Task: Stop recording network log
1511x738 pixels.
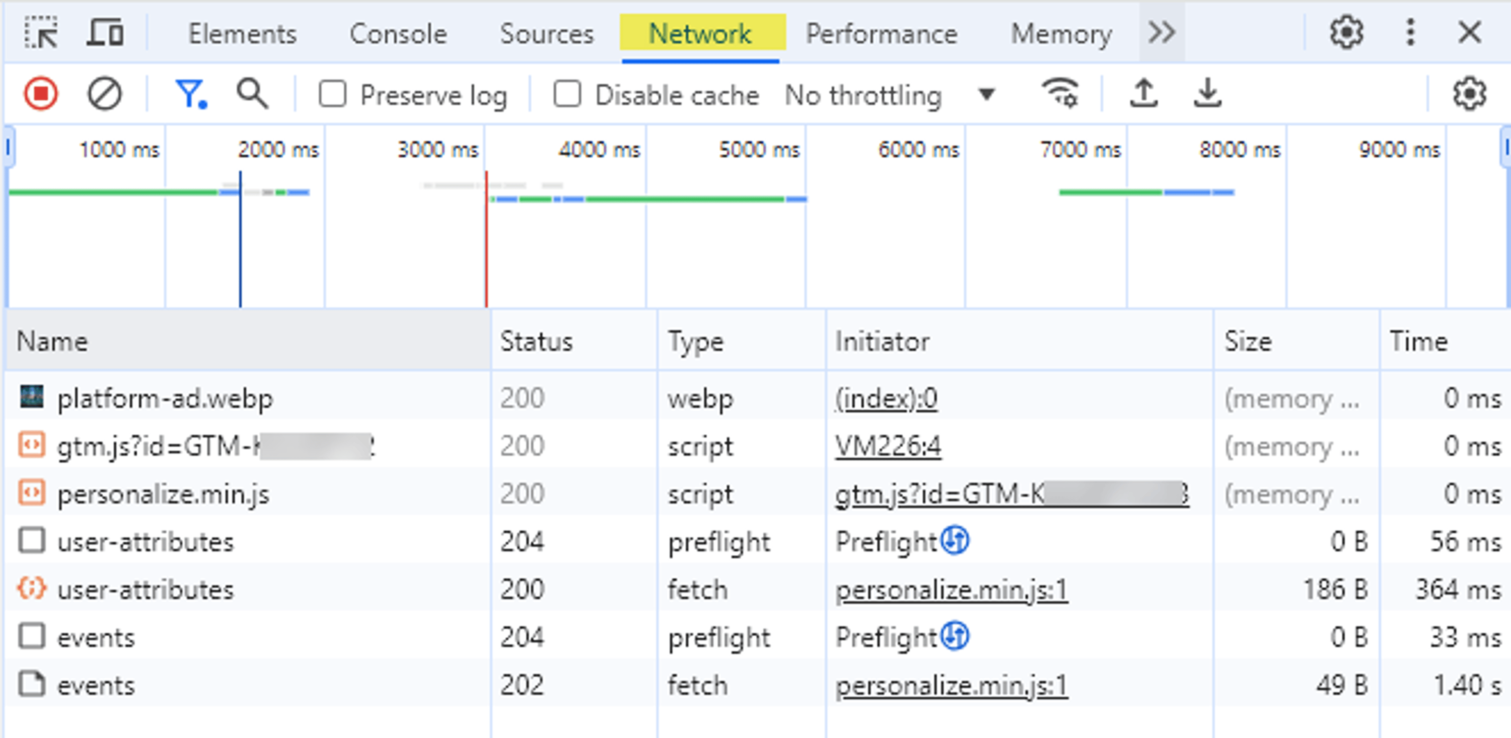Action: tap(41, 93)
